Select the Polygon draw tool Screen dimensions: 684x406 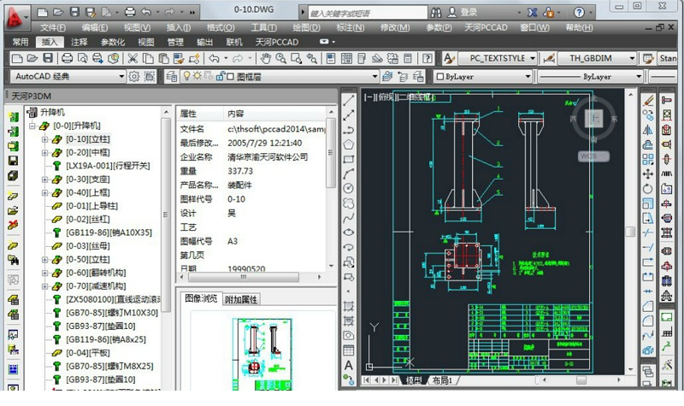tap(348, 144)
